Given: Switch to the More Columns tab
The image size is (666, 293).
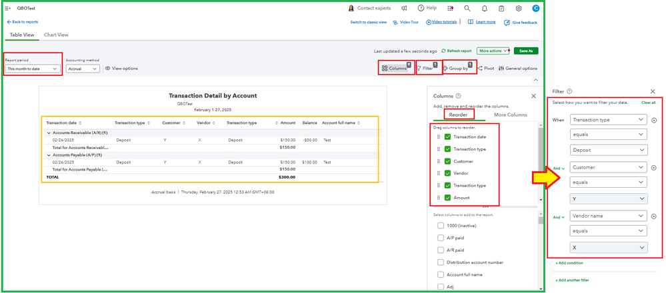Looking at the screenshot, I should click(511, 115).
